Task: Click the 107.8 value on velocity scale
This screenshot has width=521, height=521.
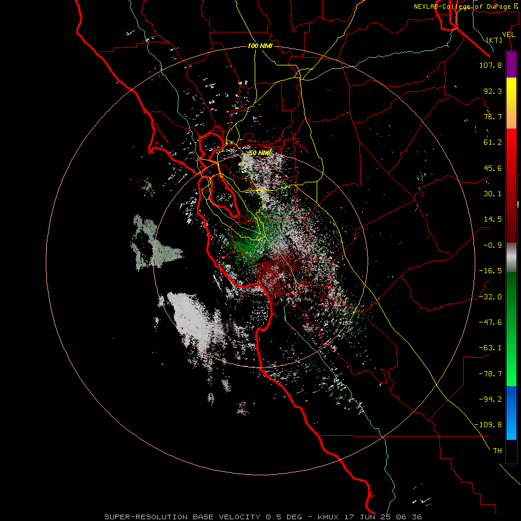Action: 490,65
